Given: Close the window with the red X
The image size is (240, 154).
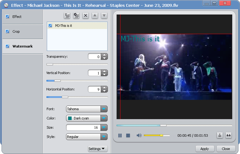Looking at the screenshot, I should (225, 3).
